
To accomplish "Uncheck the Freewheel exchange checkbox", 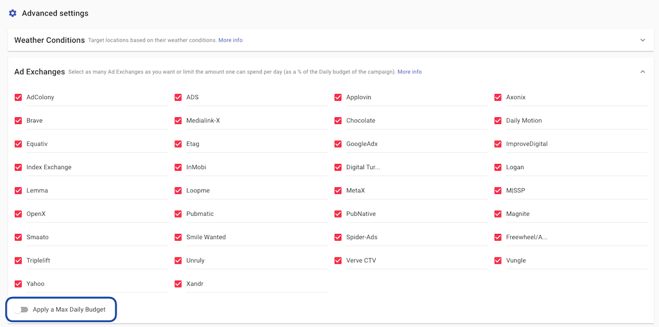I will click(498, 237).
